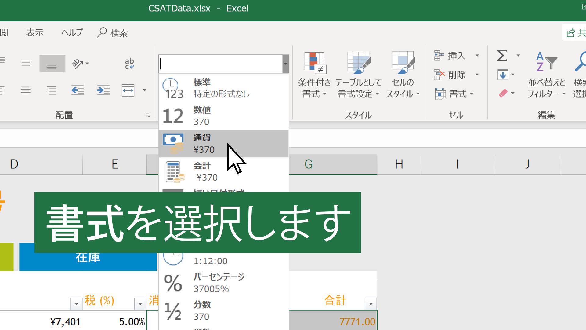
Task: Click the 挿入 (Insert) icon
Action: 440,57
